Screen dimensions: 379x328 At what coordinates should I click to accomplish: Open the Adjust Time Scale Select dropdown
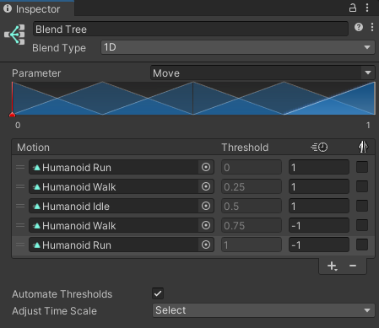(263, 310)
